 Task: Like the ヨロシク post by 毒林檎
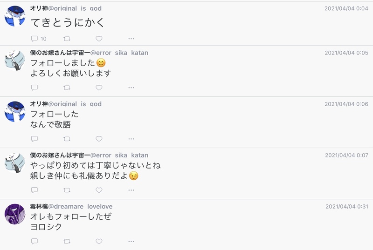99,241
